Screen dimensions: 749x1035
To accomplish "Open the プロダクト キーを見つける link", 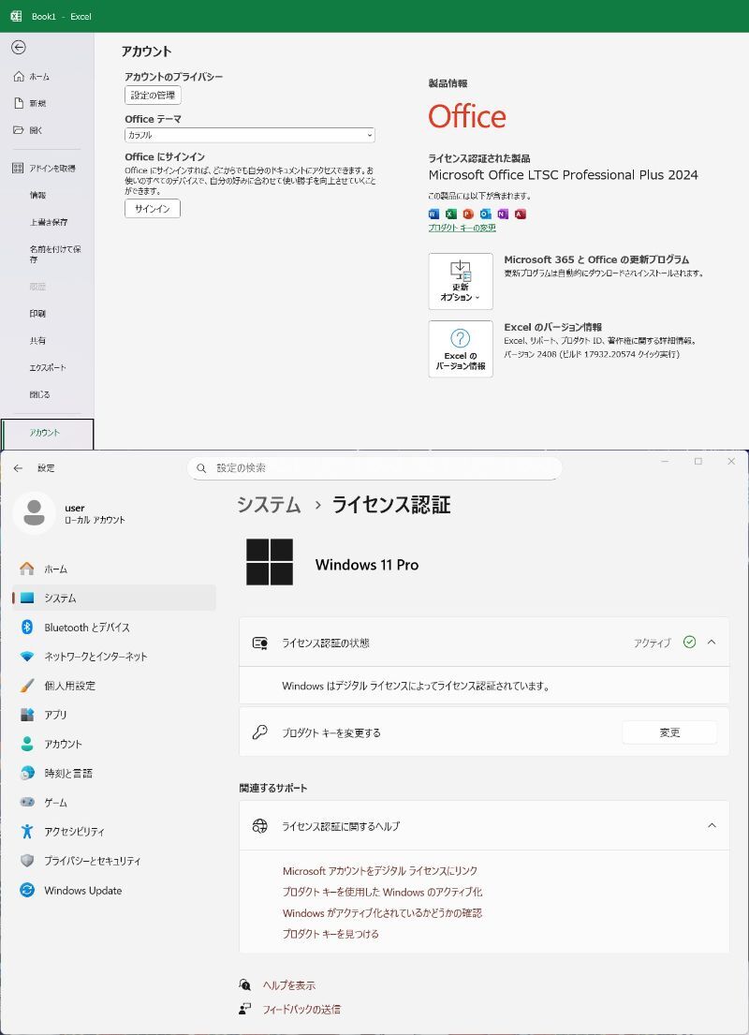I will [x=330, y=934].
